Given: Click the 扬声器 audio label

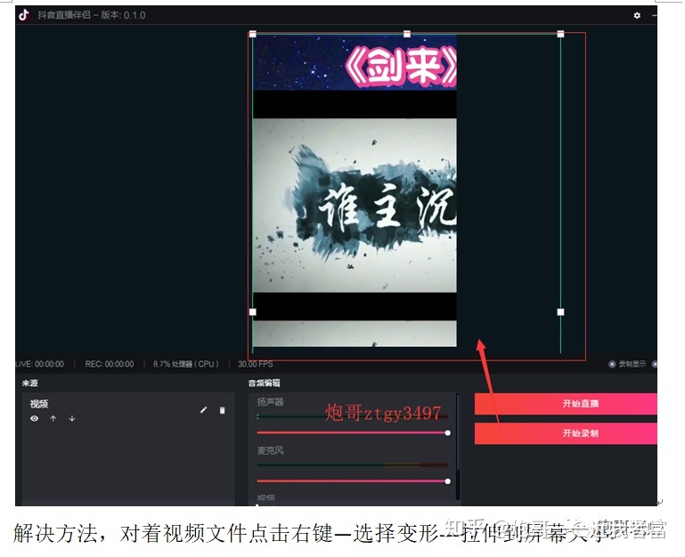Looking at the screenshot, I should click(270, 401).
